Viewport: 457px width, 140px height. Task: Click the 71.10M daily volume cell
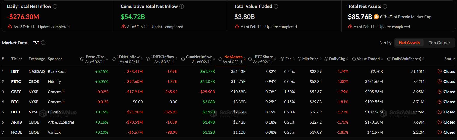coord(418,72)
